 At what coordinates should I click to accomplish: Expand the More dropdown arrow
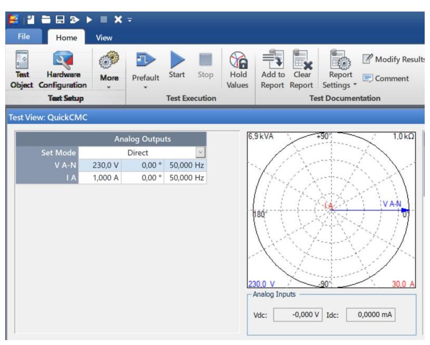109,87
